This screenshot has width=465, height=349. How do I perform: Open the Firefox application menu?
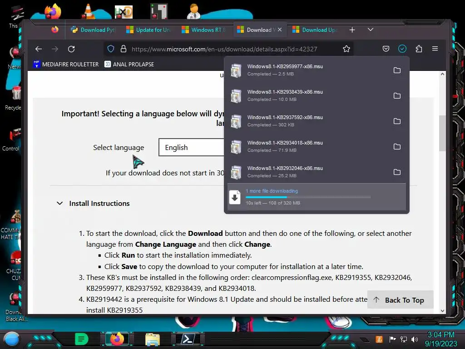[x=435, y=49]
